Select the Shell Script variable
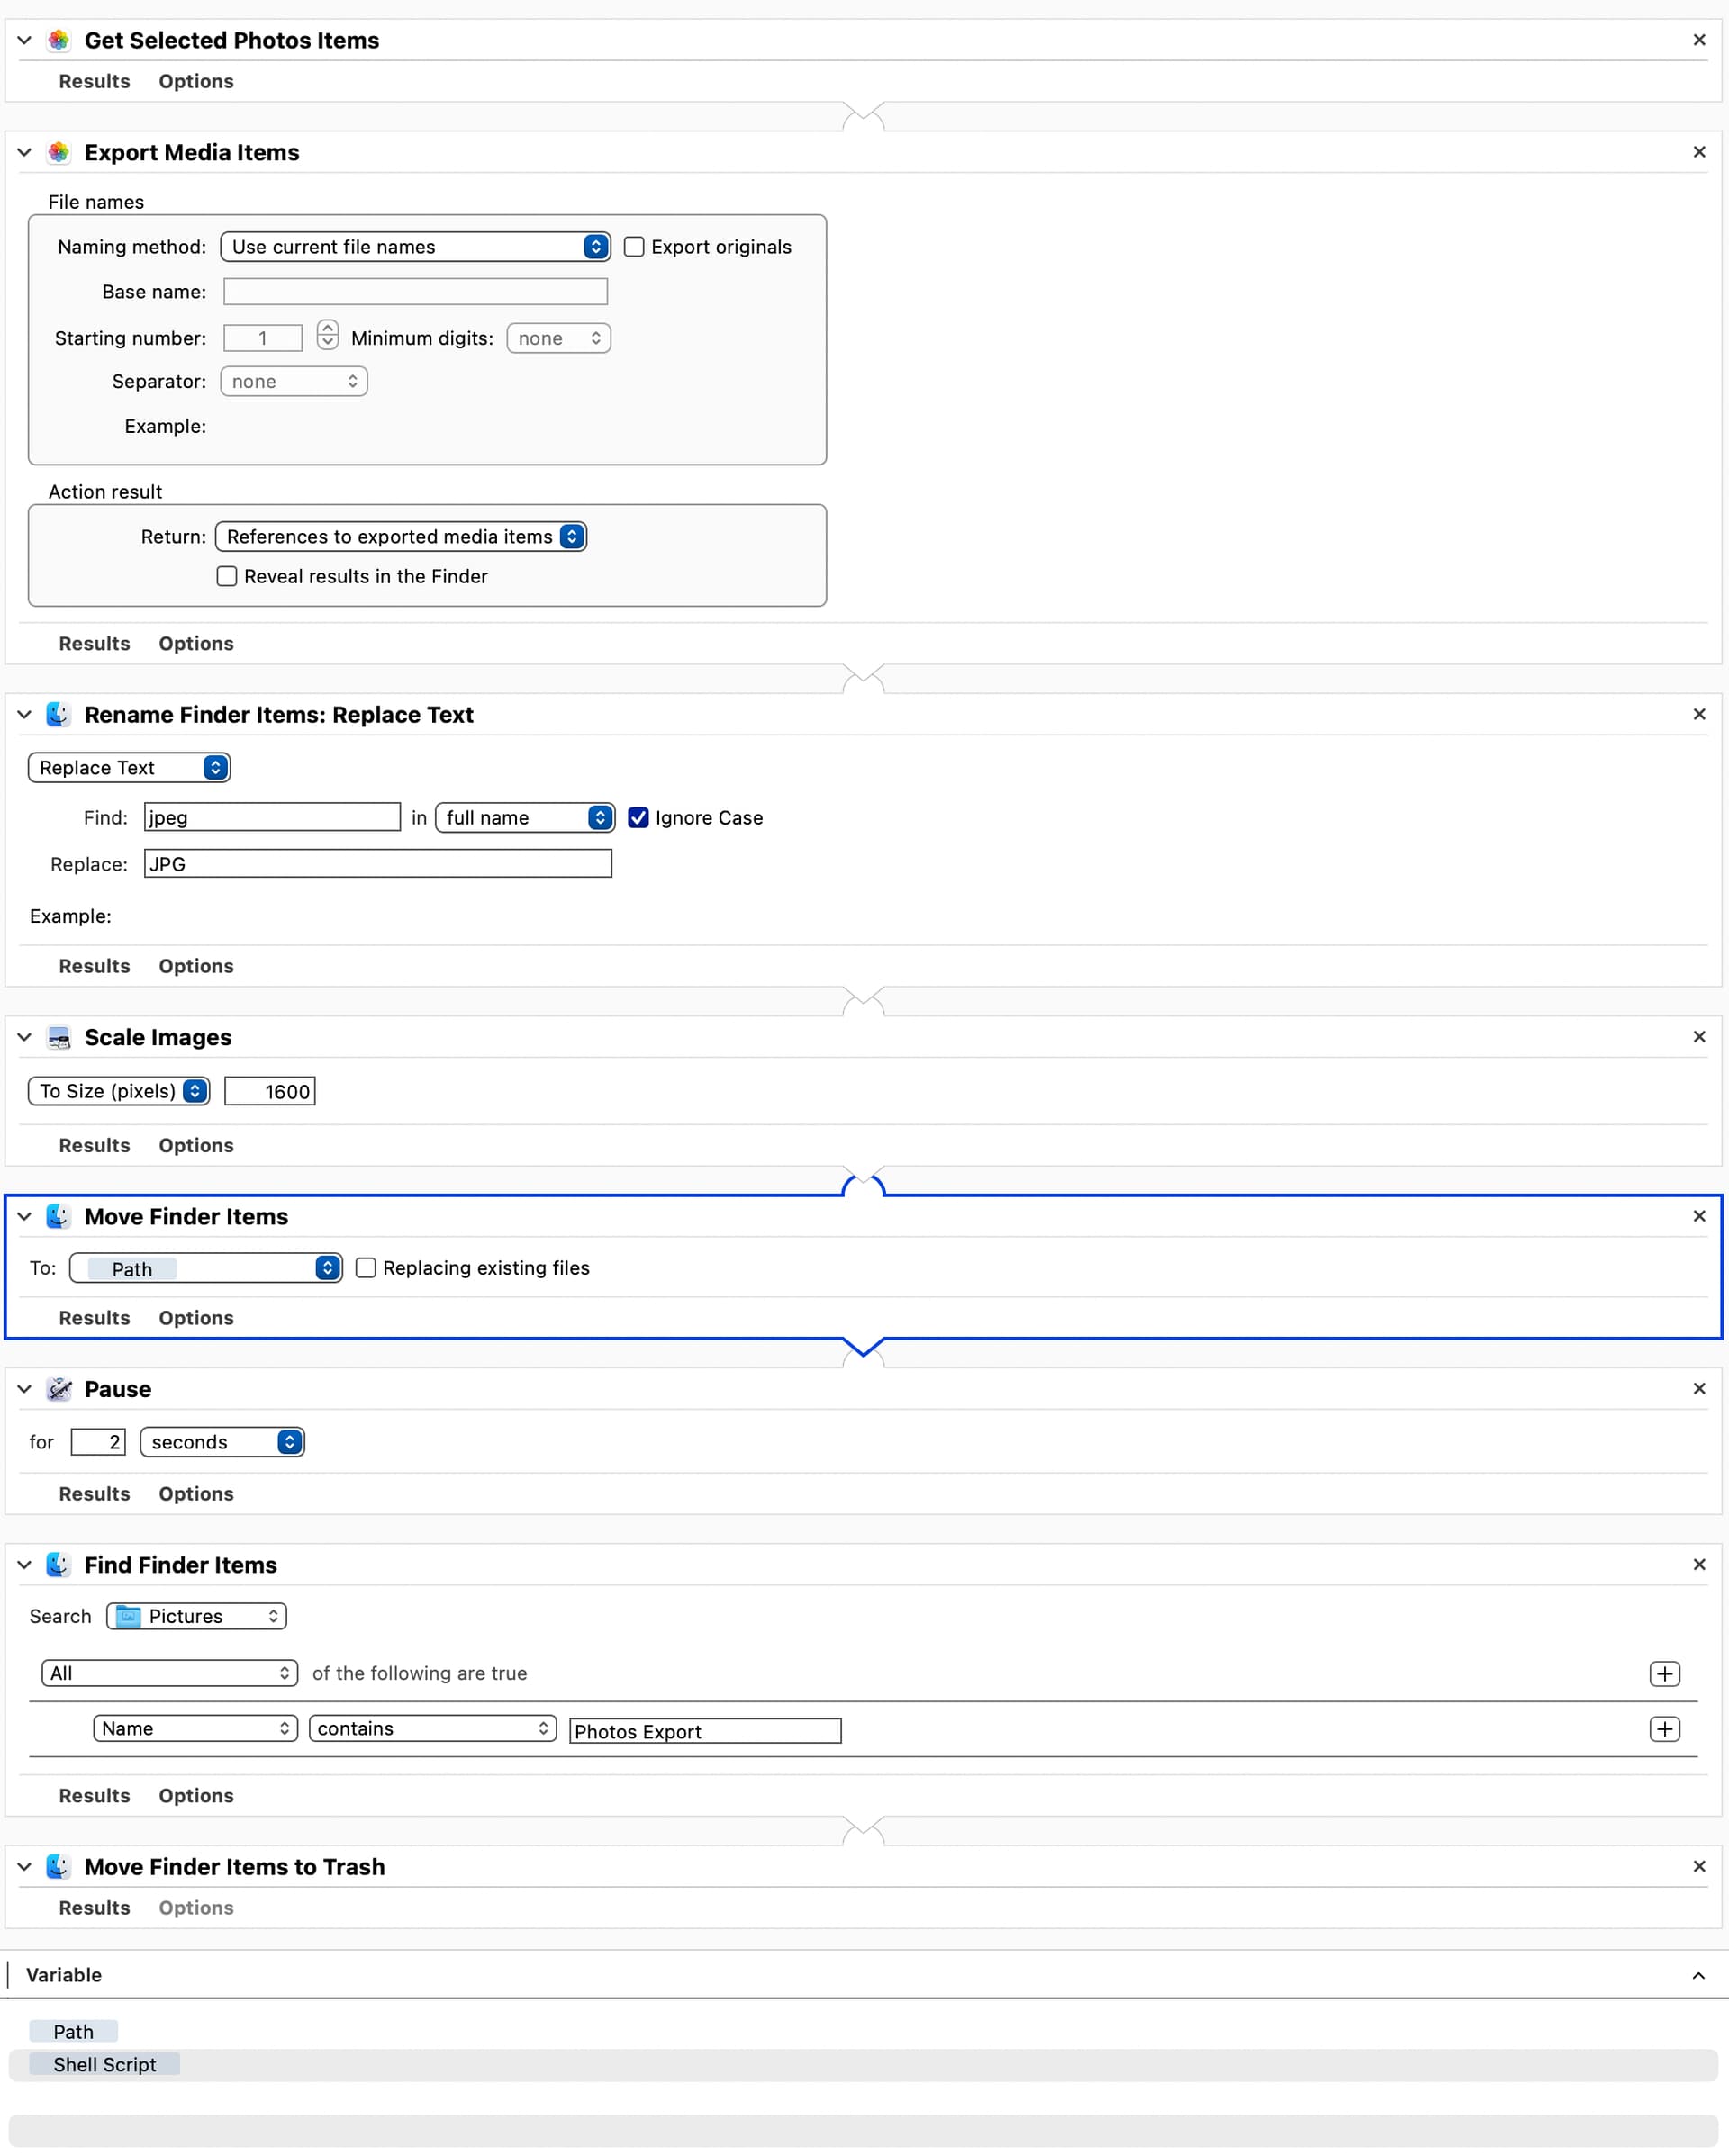The image size is (1729, 2156). point(105,2065)
